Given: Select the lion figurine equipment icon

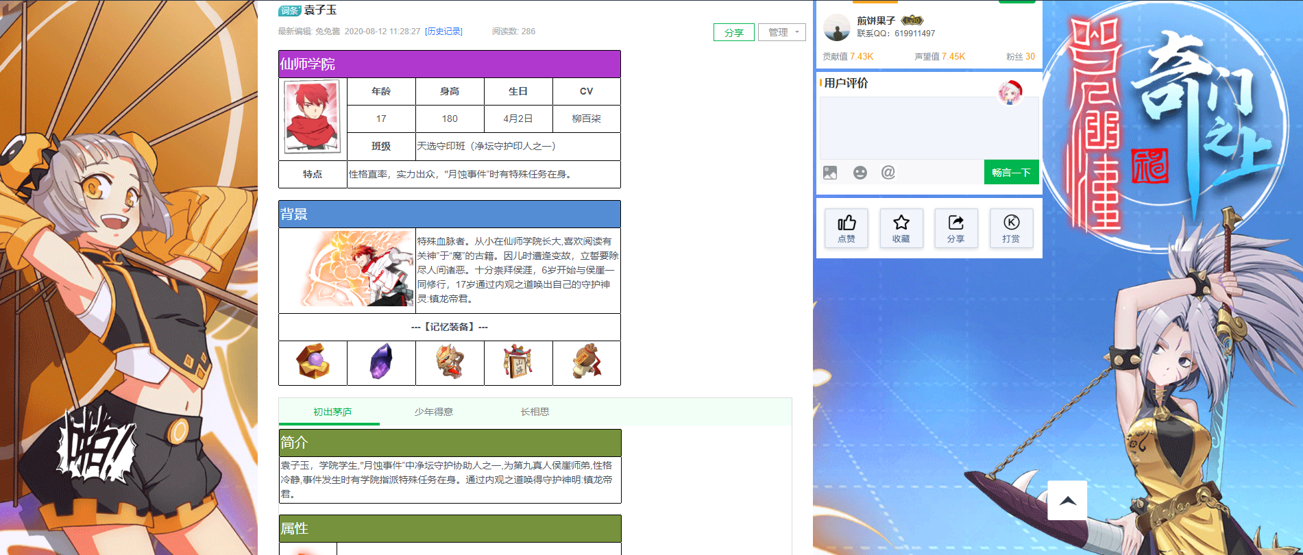Looking at the screenshot, I should (x=450, y=362).
